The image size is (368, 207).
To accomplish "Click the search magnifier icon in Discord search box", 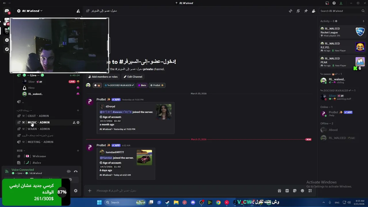I will coord(363,11).
